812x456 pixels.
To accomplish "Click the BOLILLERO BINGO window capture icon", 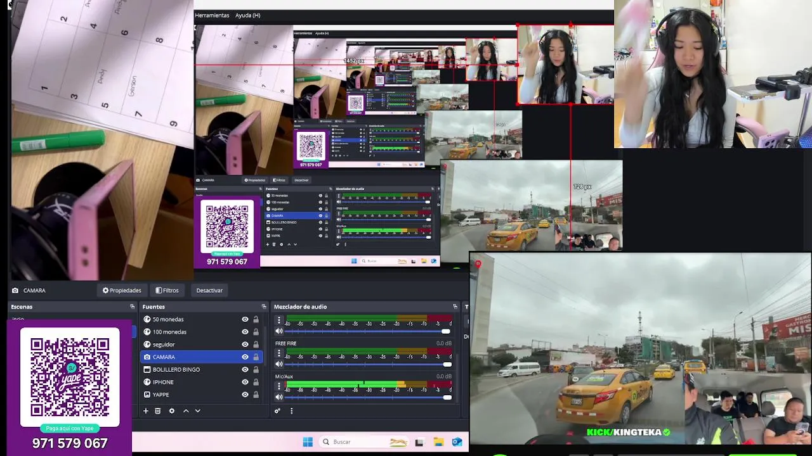I will pos(147,369).
